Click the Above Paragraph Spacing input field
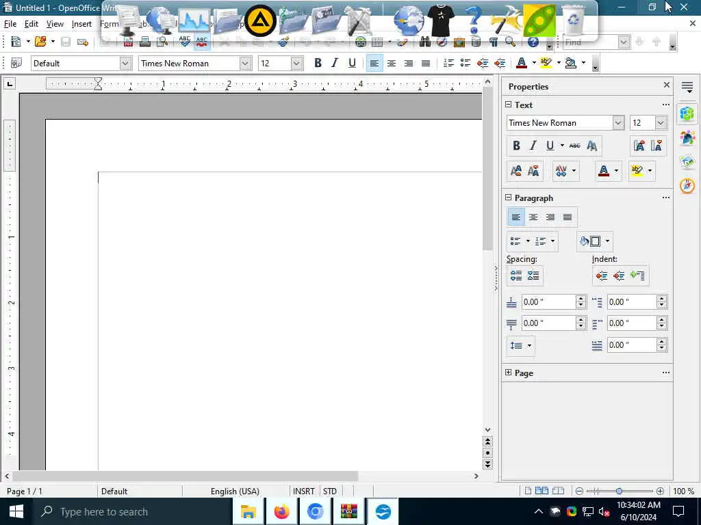 tap(548, 302)
